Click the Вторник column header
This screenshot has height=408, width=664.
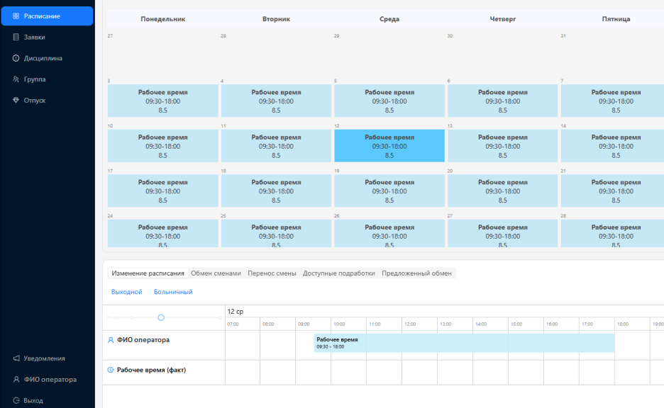276,19
